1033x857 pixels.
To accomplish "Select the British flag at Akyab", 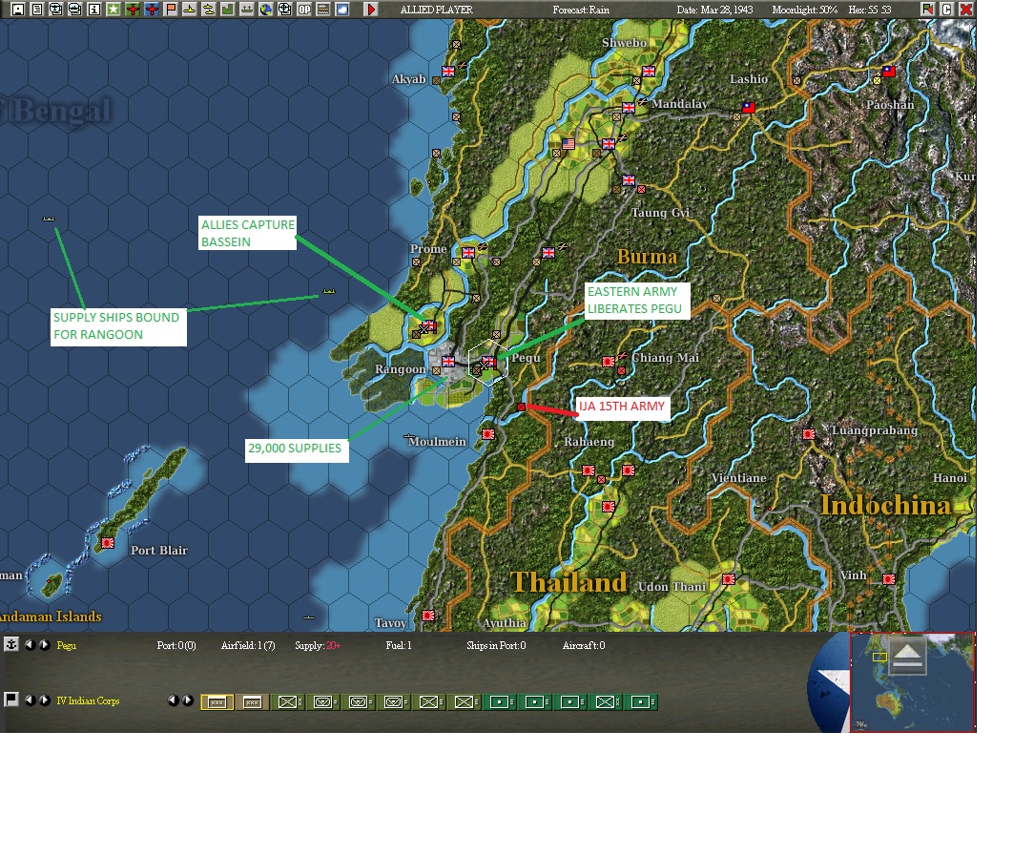I will 448,72.
